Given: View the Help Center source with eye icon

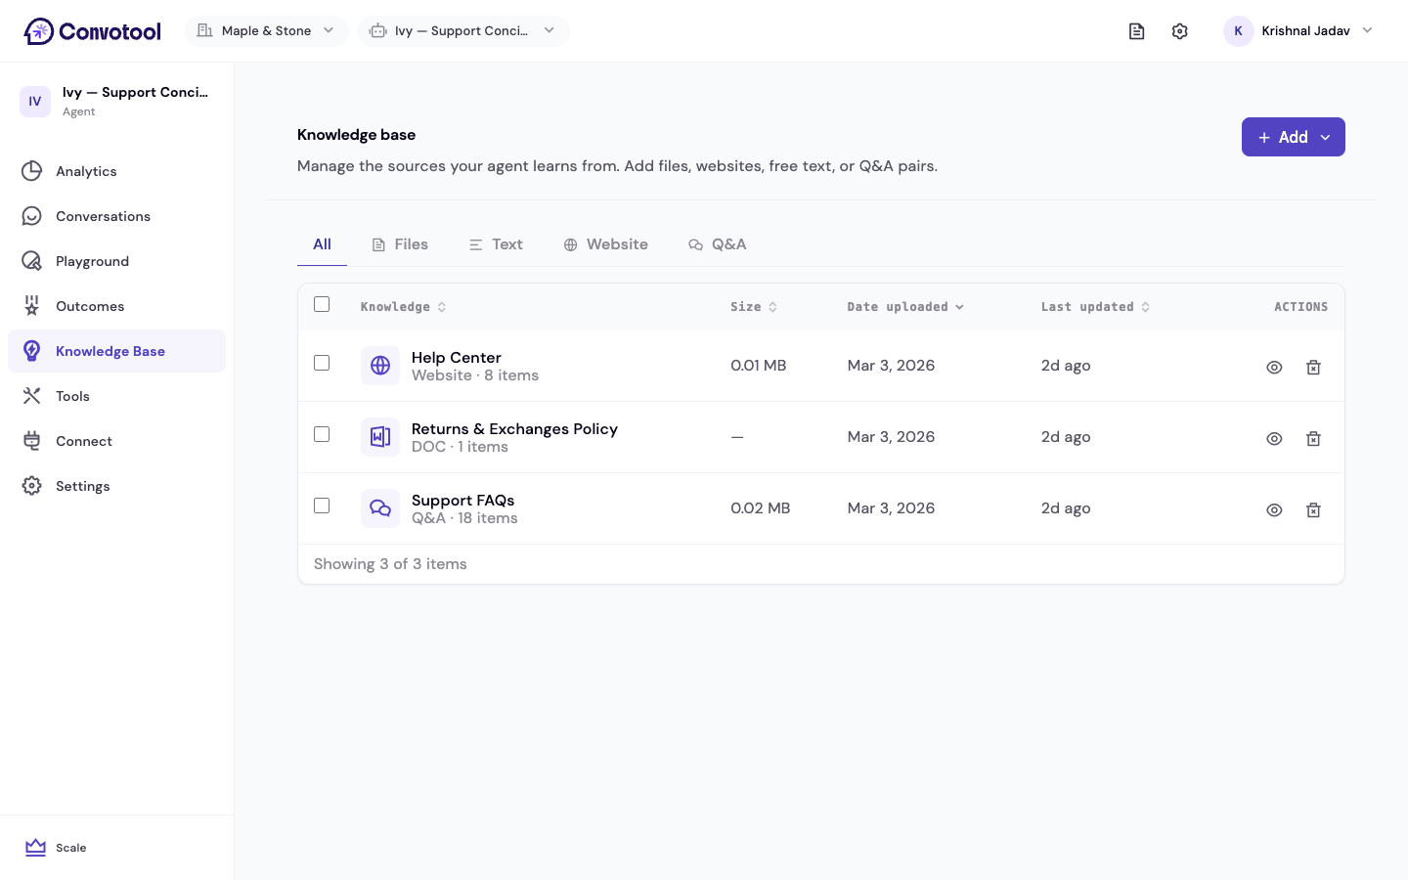Looking at the screenshot, I should pos(1274,368).
